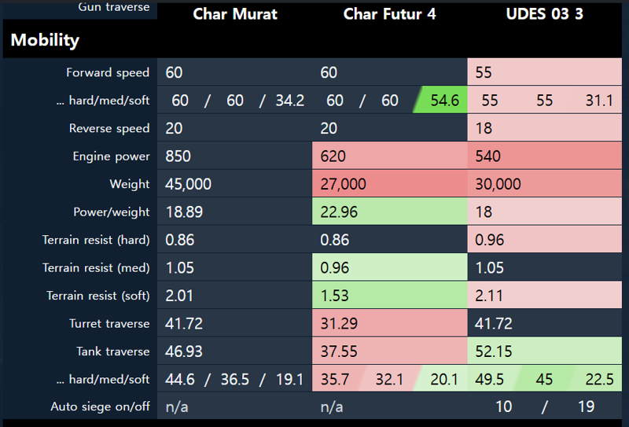629x427 pixels.
Task: Click the green 54.6 soft speed cell
Action: click(x=441, y=100)
